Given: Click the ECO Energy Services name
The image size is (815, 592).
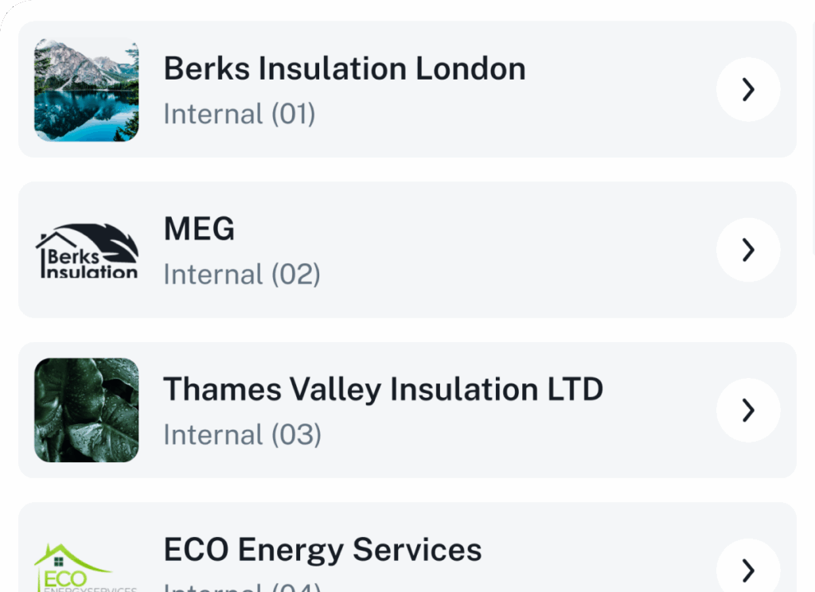Looking at the screenshot, I should 323,551.
